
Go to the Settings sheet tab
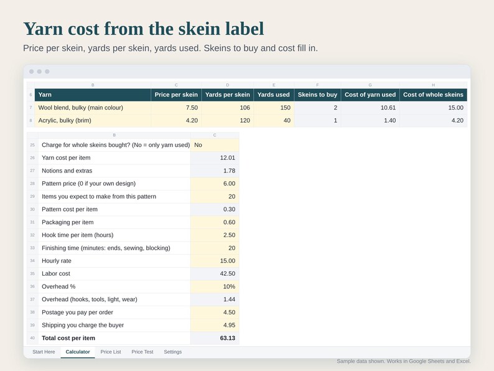tap(172, 352)
